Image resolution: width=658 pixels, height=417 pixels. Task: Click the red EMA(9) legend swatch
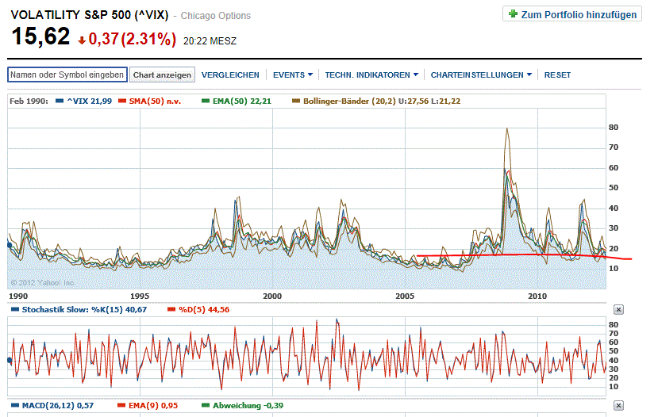click(x=121, y=406)
